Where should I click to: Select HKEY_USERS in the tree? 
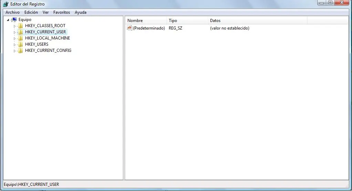click(x=37, y=44)
